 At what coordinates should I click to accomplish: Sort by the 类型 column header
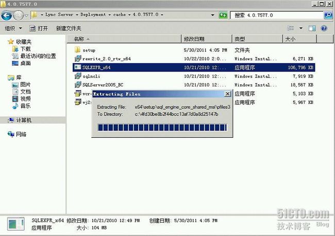tap(258, 39)
